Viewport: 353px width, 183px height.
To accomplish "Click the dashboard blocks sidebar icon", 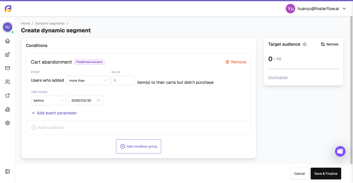I will 8,55.
